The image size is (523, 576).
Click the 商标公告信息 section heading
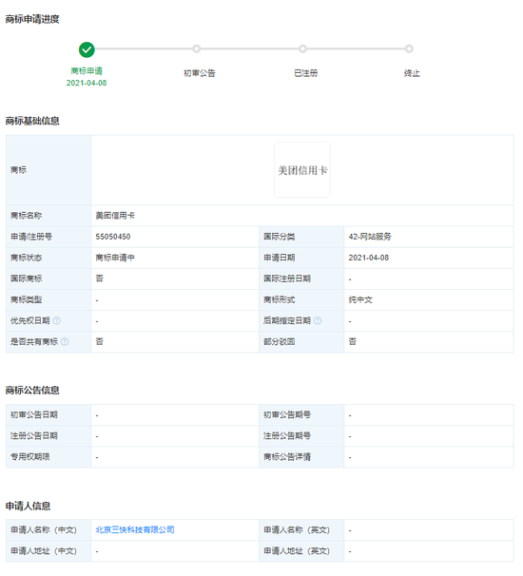pos(32,390)
